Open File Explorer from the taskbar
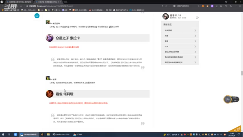The image size is (243, 137). point(48,135)
